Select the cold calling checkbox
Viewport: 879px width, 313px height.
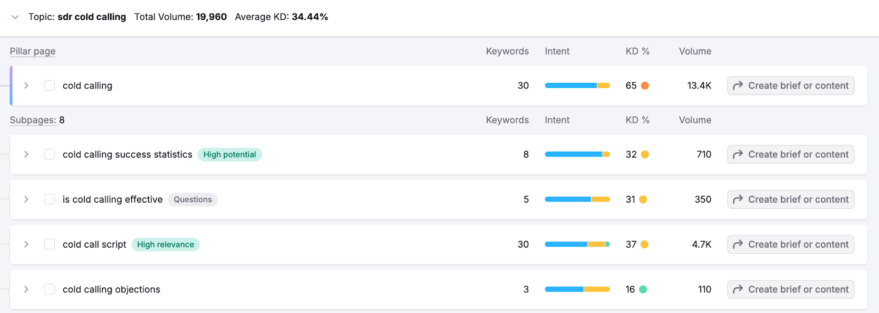[x=49, y=86]
